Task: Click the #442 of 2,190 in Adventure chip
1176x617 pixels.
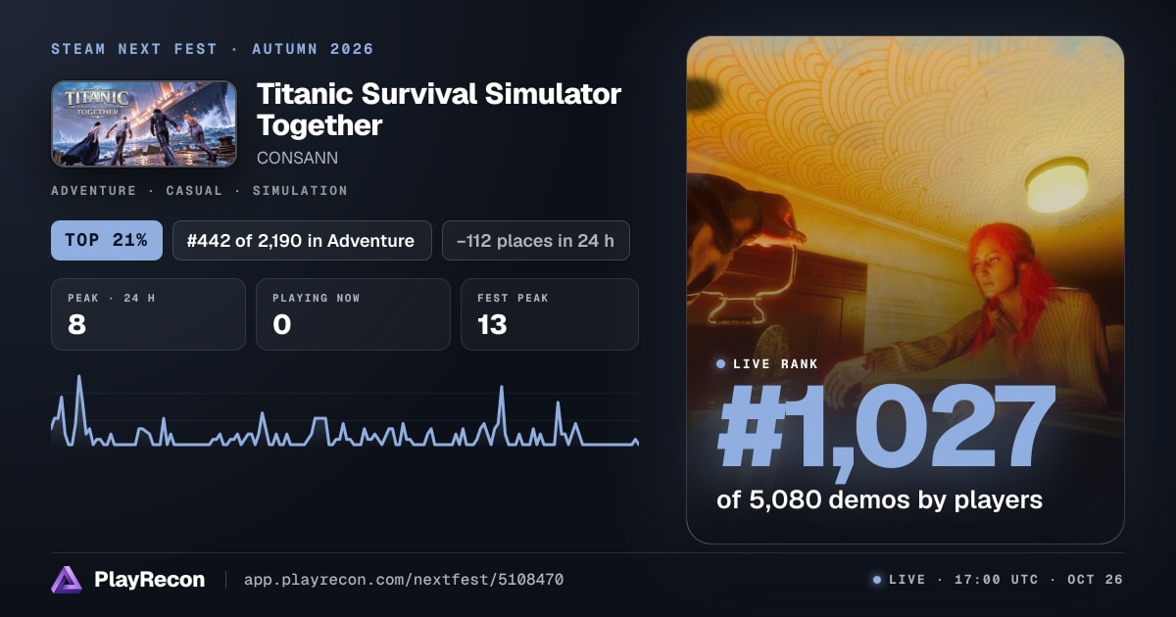Action: click(302, 240)
